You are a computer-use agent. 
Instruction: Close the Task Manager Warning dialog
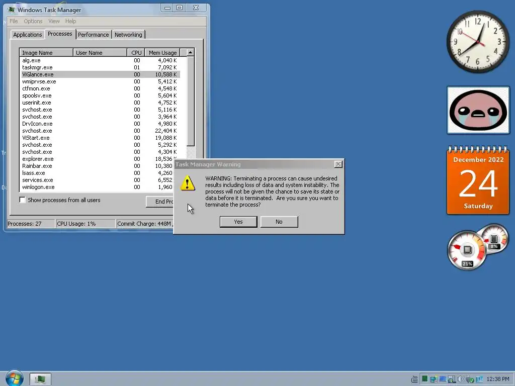tap(338, 164)
